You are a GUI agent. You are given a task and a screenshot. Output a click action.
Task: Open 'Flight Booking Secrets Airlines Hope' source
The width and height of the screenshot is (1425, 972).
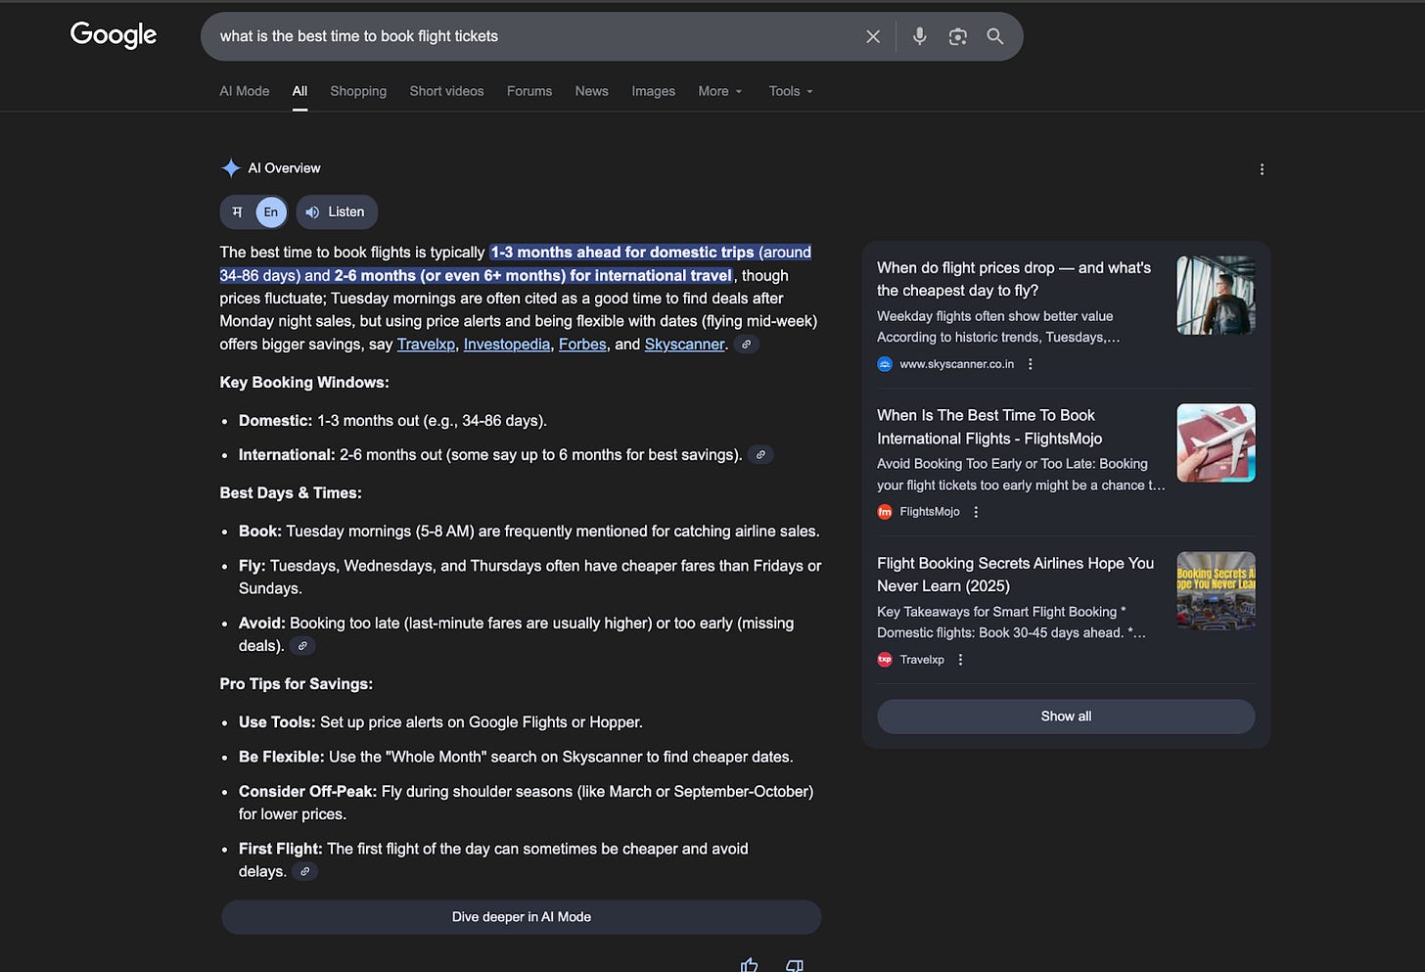click(1016, 575)
